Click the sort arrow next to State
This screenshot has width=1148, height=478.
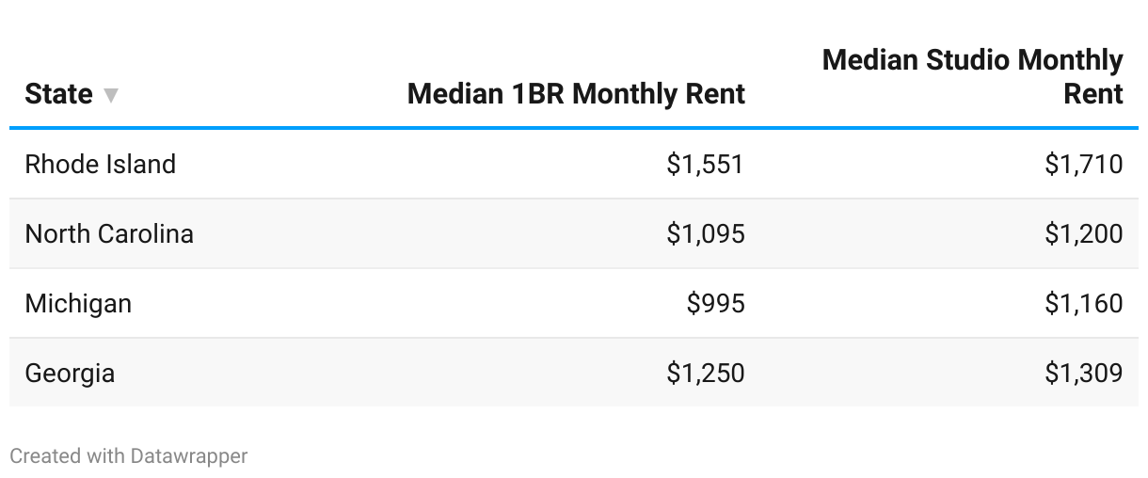tap(111, 95)
